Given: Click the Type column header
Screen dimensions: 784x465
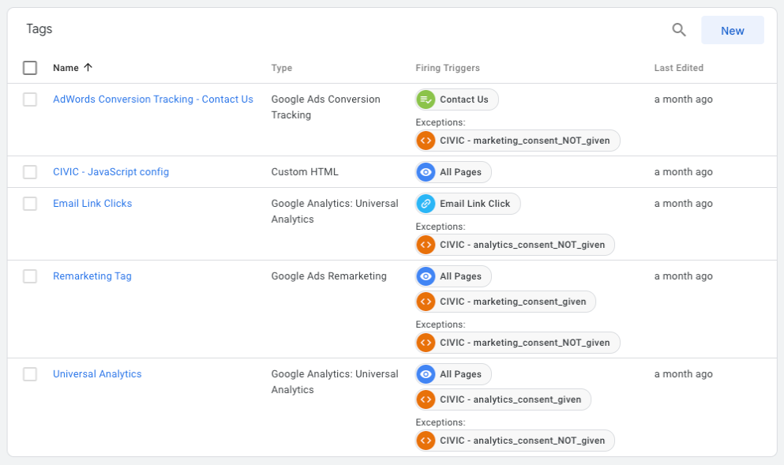Looking at the screenshot, I should coord(282,68).
